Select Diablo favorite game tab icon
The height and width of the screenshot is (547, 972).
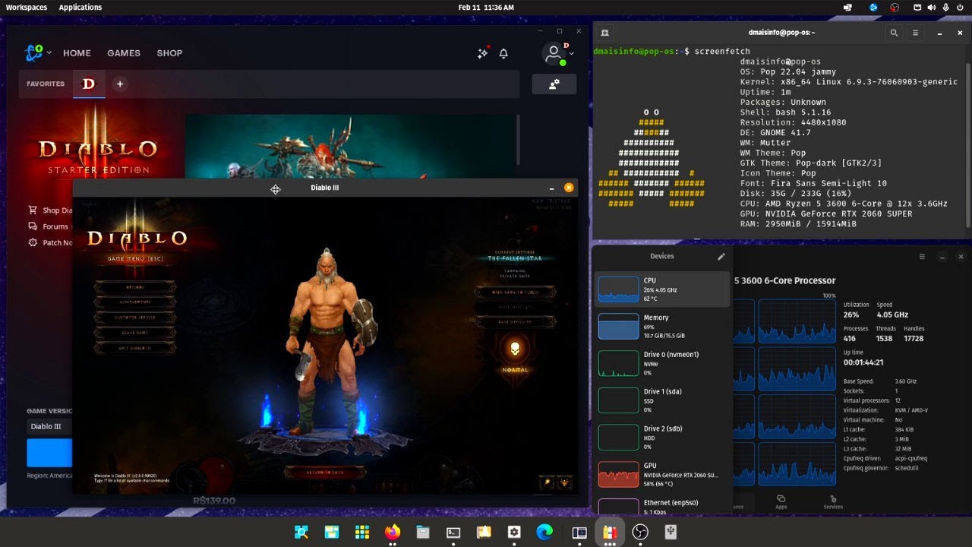tap(89, 84)
